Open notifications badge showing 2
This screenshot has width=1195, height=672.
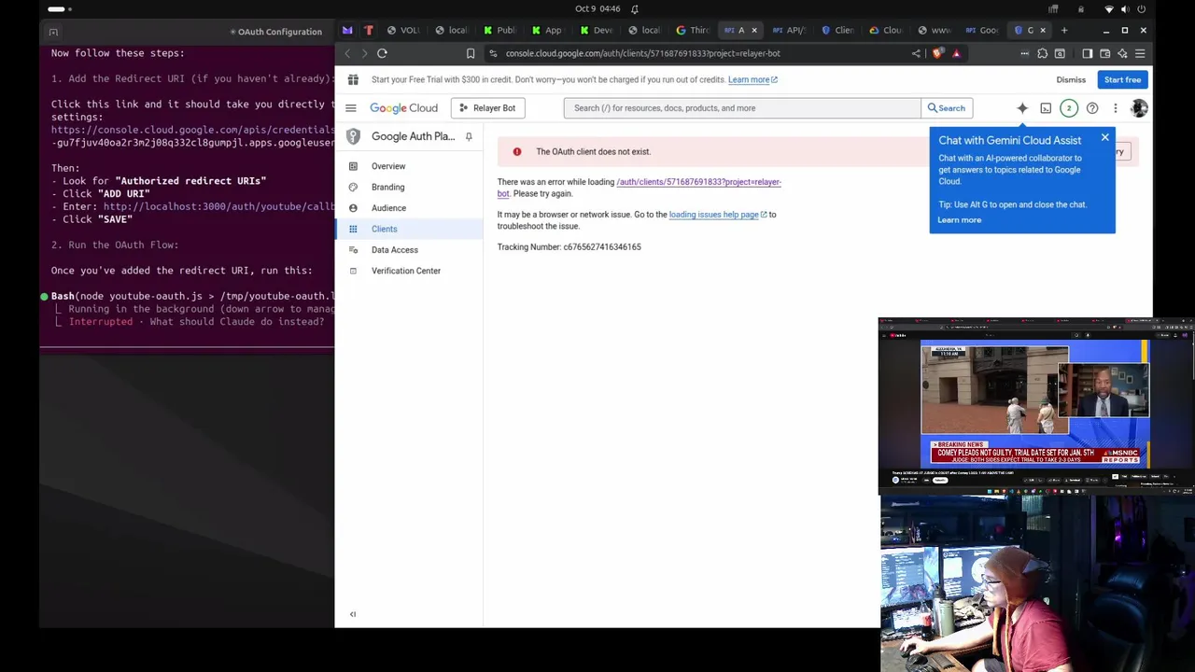pyautogui.click(x=1069, y=108)
